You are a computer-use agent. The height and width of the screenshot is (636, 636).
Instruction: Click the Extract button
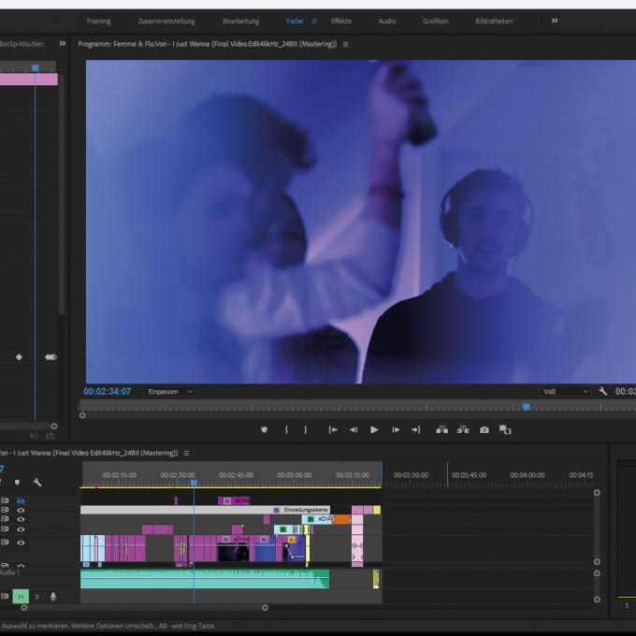click(x=463, y=429)
